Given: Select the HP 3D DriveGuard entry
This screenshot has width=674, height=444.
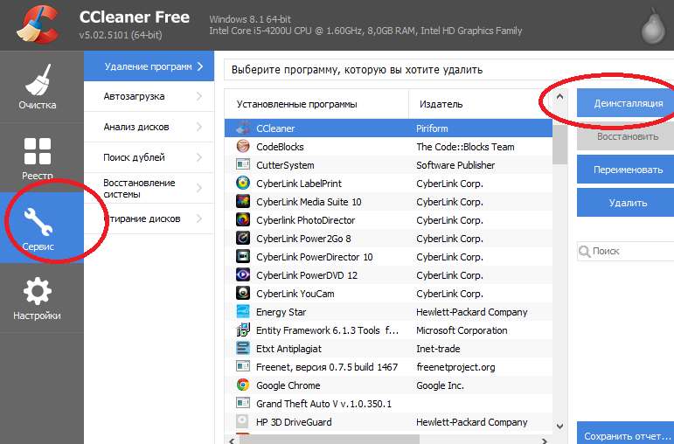Looking at the screenshot, I should [388, 422].
